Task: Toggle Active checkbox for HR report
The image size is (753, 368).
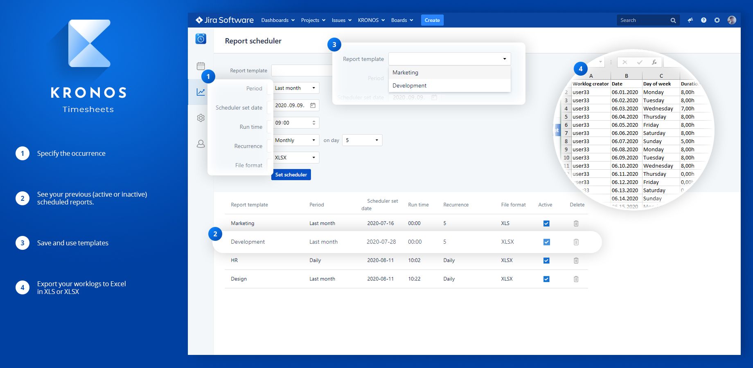Action: [546, 260]
